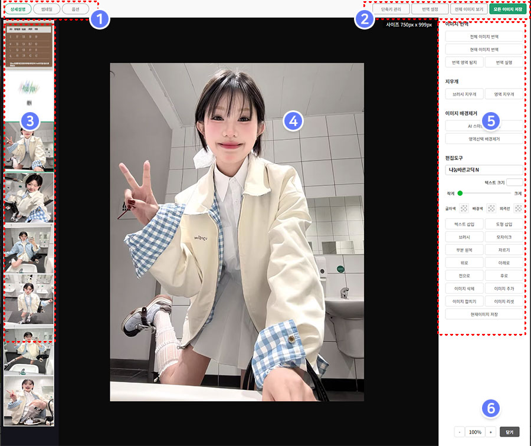Zoom in with the plus button

(x=490, y=432)
